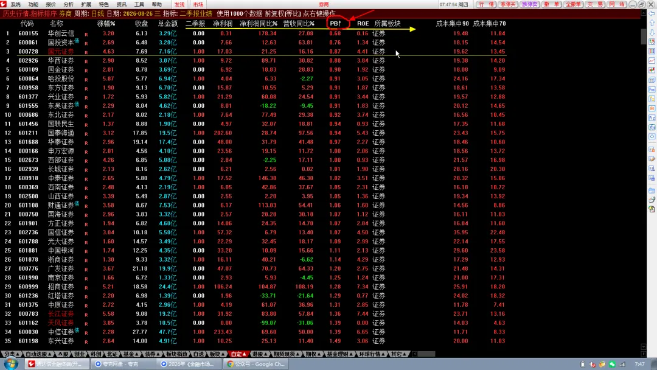This screenshot has width=657, height=370.
Task: Click the R mark on the 国元证券 row
Action: click(86, 52)
